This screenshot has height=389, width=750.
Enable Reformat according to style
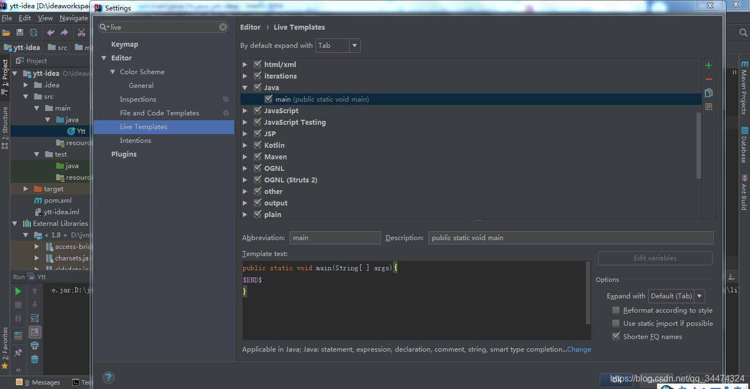pyautogui.click(x=616, y=310)
